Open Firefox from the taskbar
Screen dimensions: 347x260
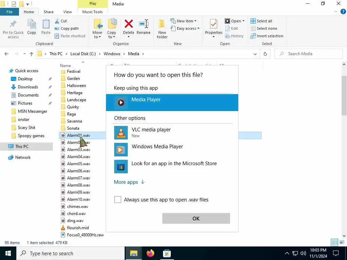point(150,253)
